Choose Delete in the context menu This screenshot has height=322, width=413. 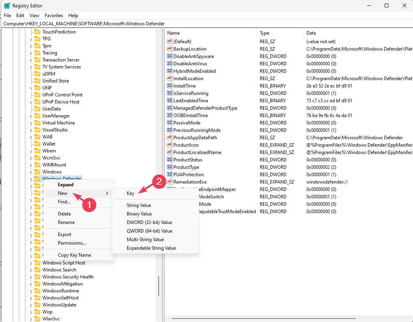pyautogui.click(x=79, y=214)
